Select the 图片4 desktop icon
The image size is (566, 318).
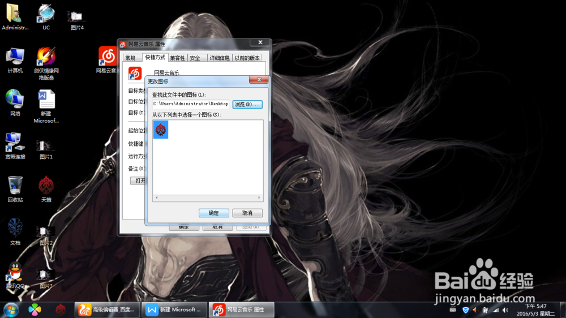[76, 20]
